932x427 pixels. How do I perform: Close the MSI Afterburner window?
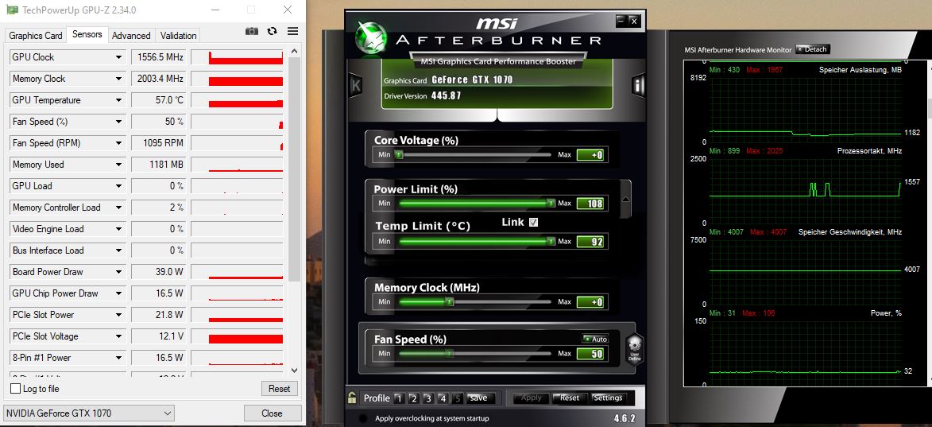[x=633, y=21]
